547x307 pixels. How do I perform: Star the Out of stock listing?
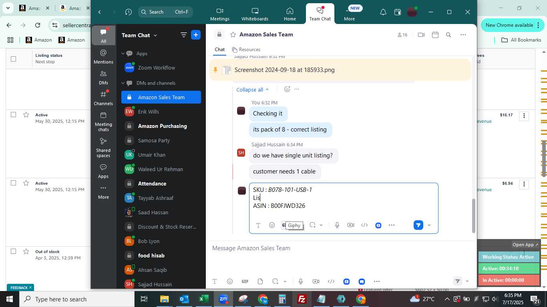coord(26,251)
